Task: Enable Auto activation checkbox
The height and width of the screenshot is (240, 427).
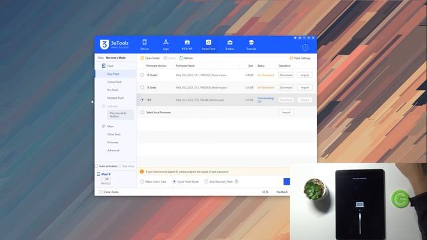Action: coord(96,166)
